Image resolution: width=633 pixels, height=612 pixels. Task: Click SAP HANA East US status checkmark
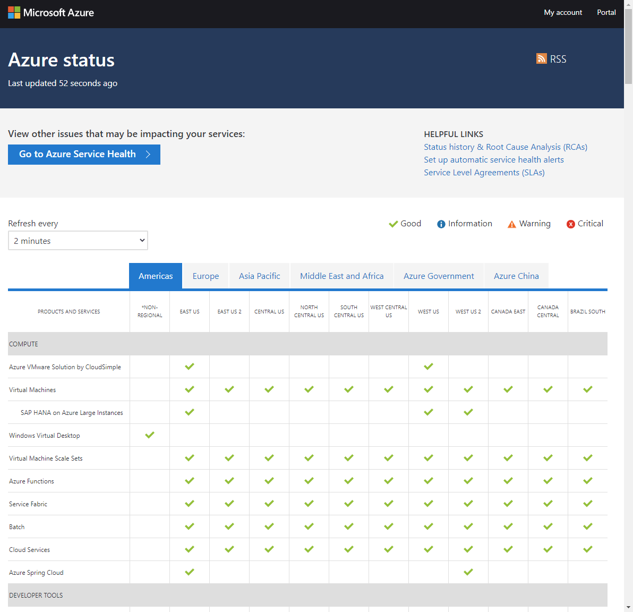coord(190,412)
